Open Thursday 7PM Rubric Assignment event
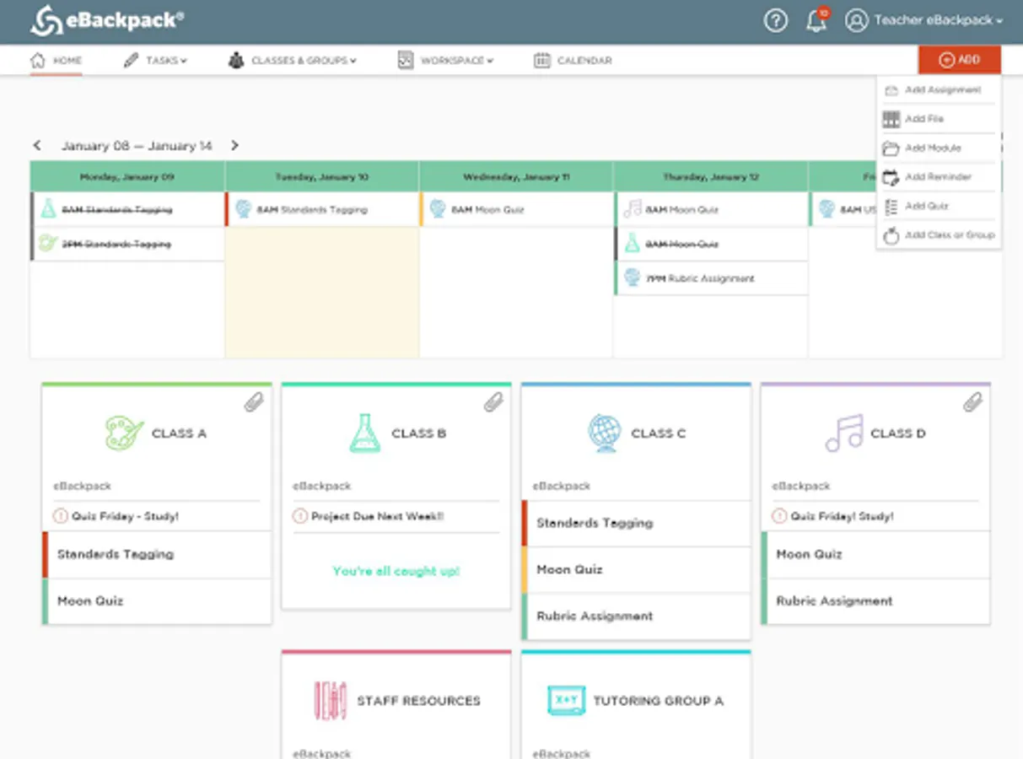 (x=711, y=278)
